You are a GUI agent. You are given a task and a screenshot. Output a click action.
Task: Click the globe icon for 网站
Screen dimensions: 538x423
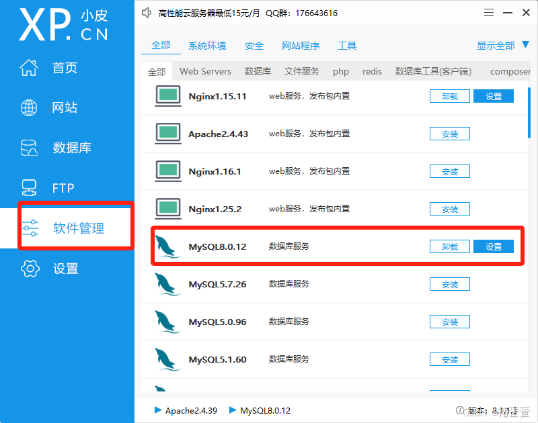pos(29,107)
